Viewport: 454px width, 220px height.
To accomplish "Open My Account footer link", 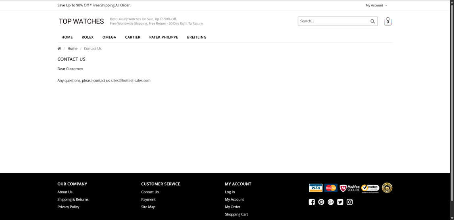I will [x=235, y=199].
